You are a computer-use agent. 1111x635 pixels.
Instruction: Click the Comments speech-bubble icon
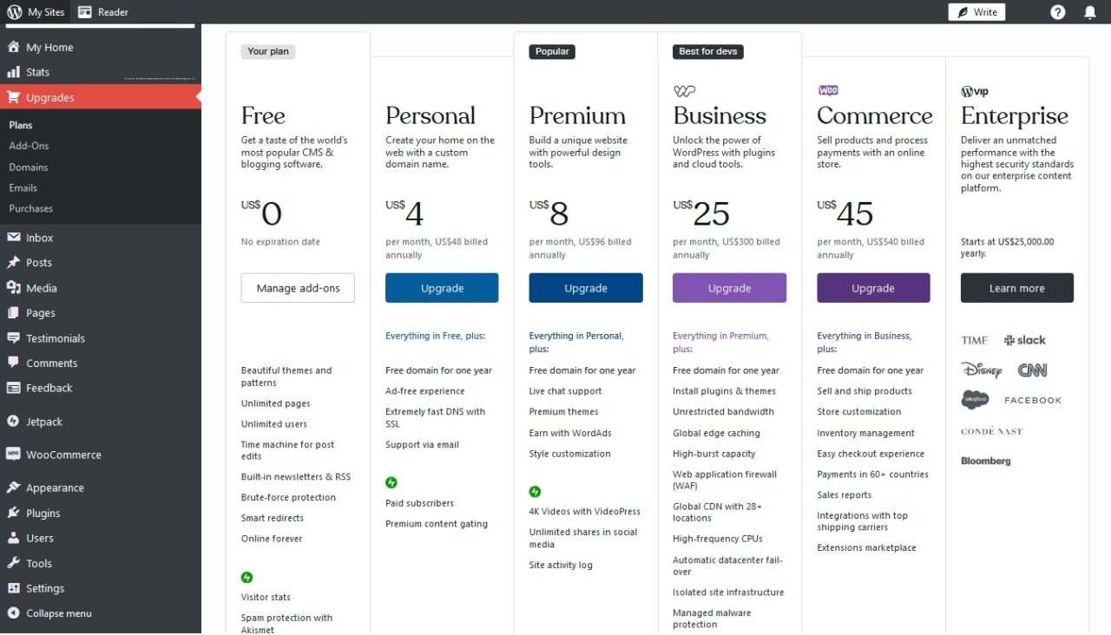point(16,363)
